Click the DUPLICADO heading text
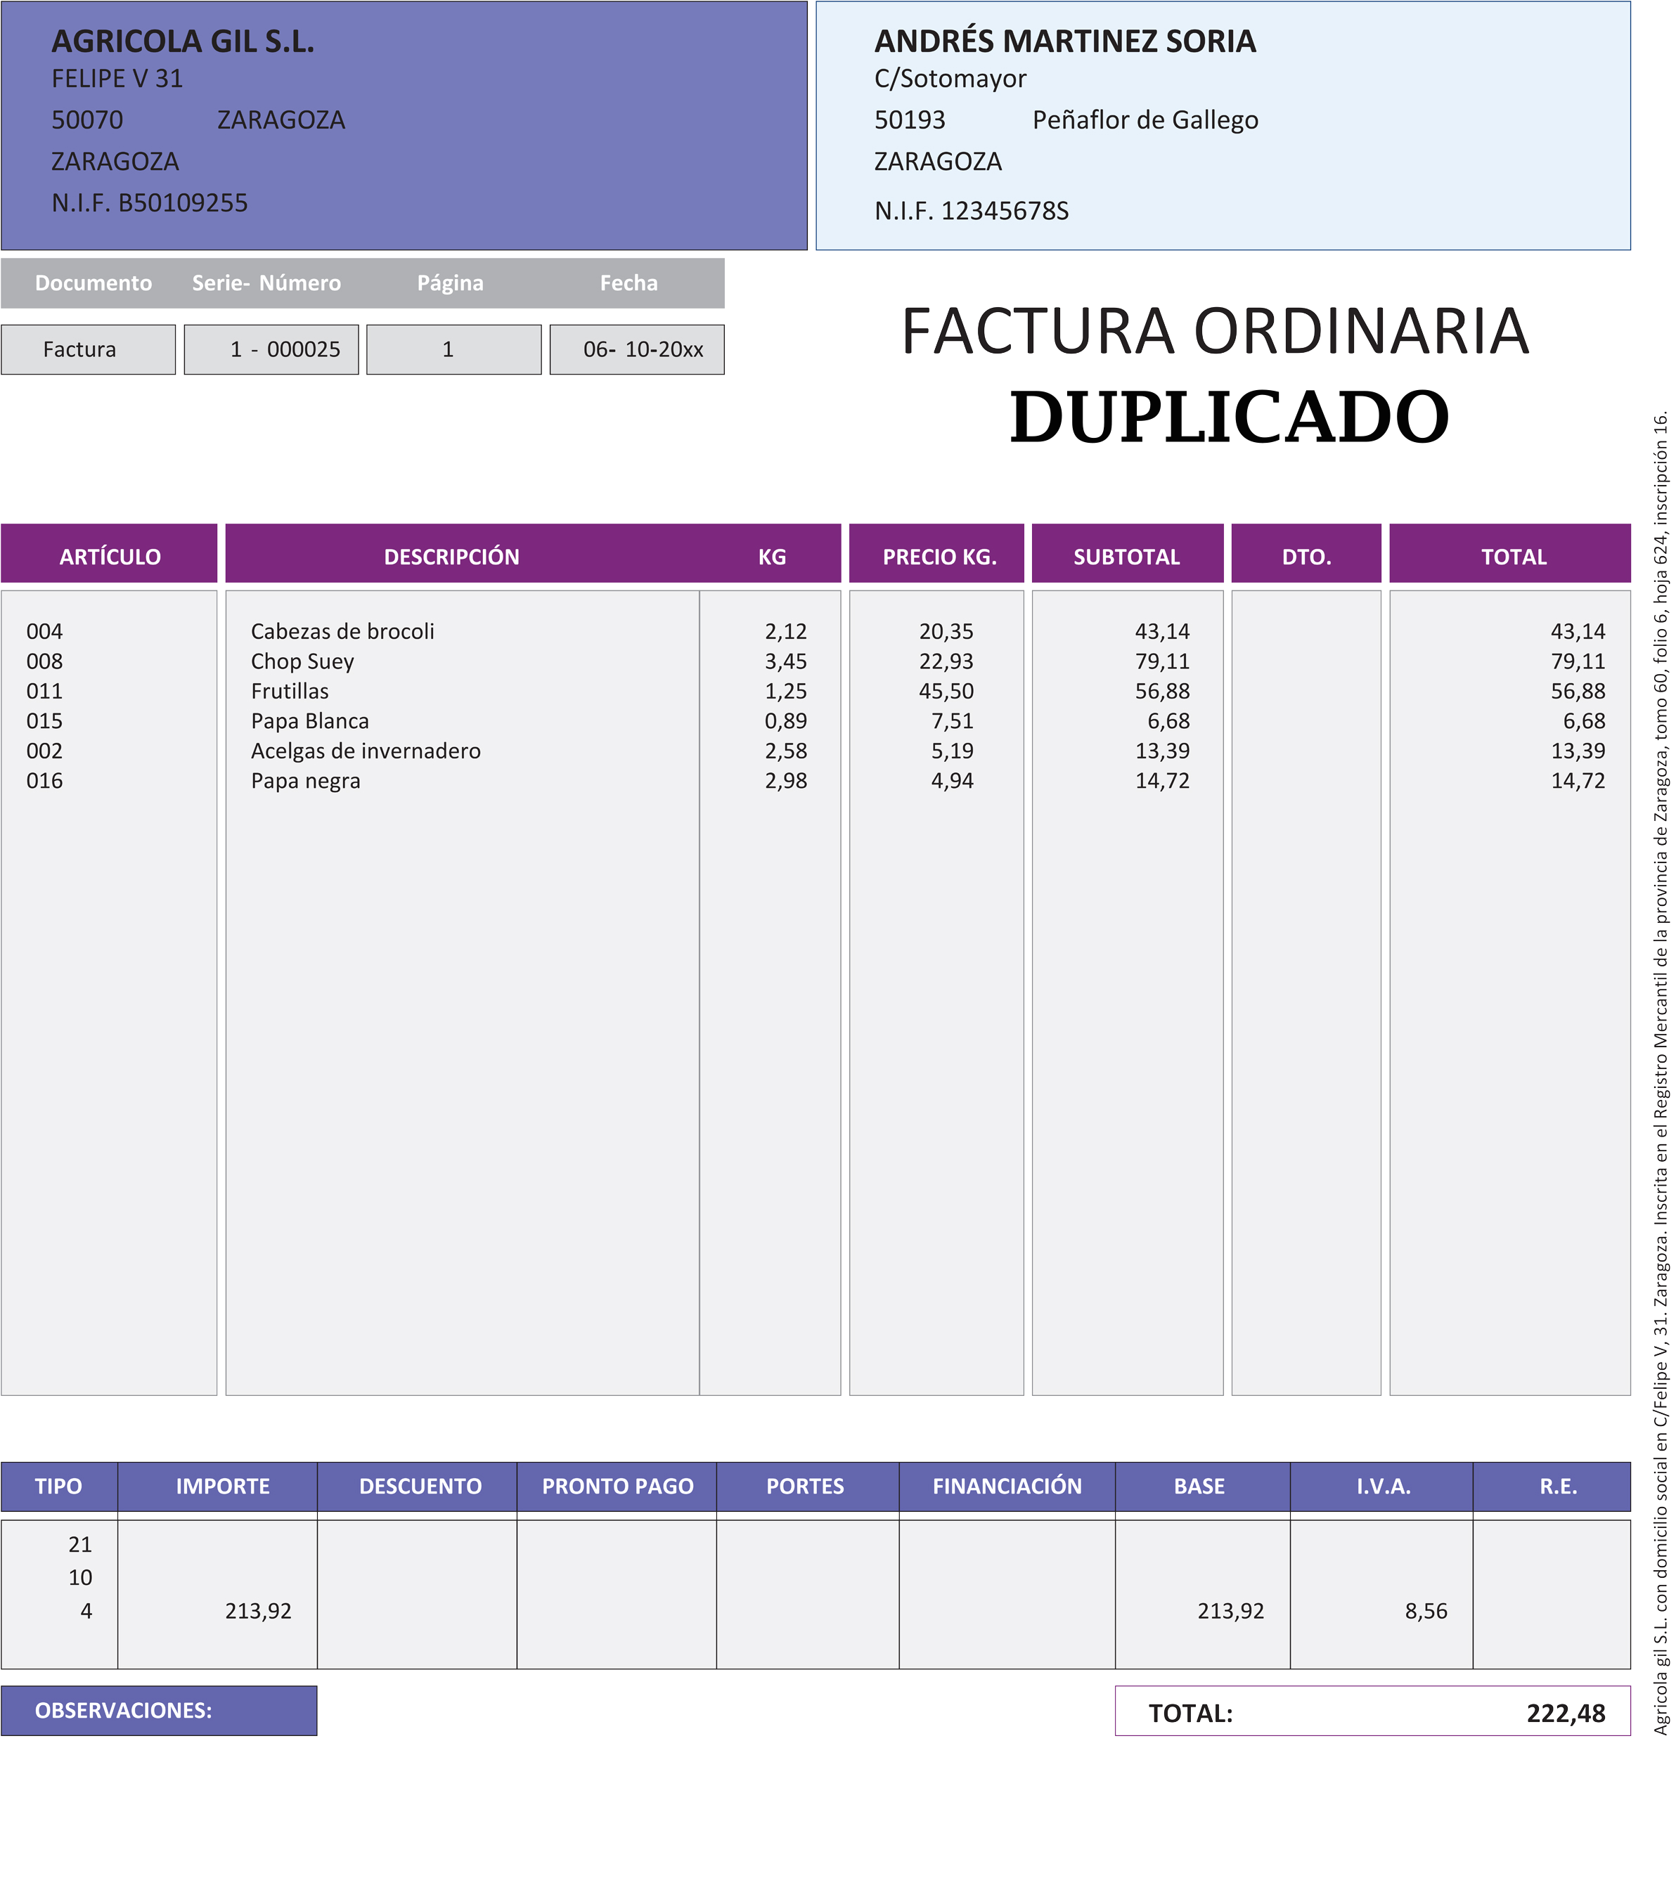The image size is (1676, 1904). (x=1229, y=416)
